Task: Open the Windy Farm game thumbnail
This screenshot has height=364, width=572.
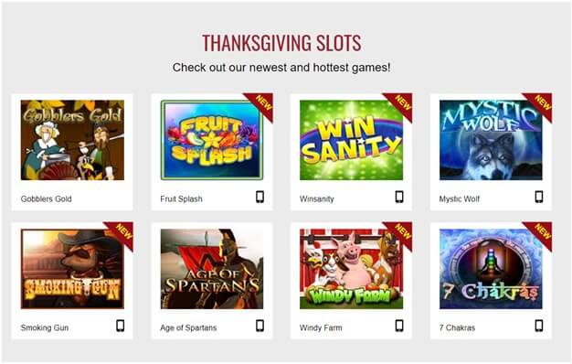Action: (x=351, y=269)
